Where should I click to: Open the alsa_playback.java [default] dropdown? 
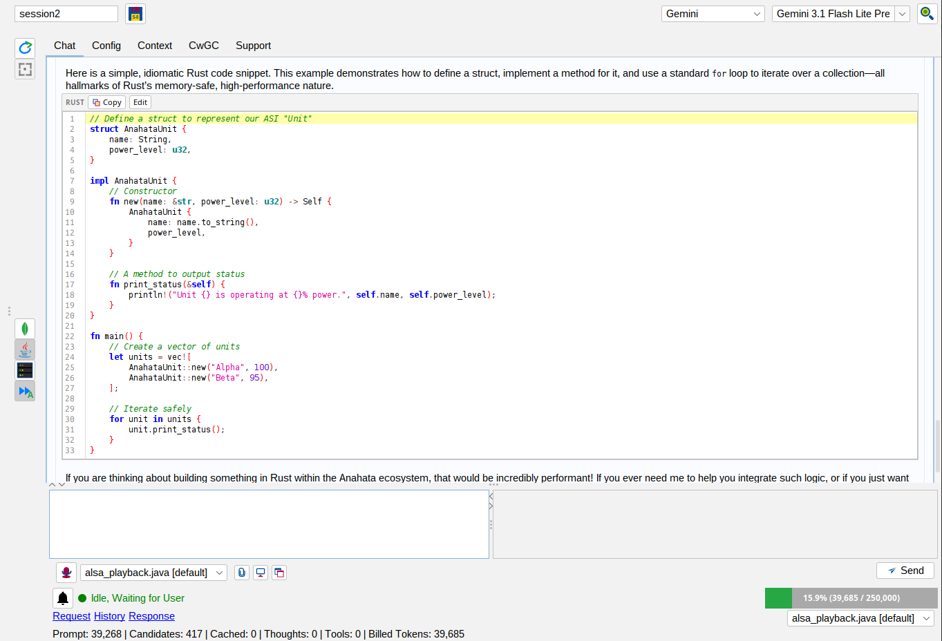(x=153, y=572)
